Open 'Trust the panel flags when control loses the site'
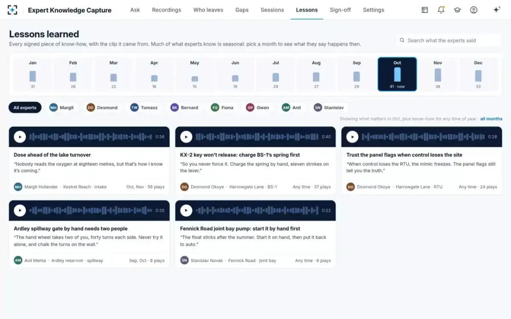Viewport: 511px width, 319px height. [x=404, y=155]
